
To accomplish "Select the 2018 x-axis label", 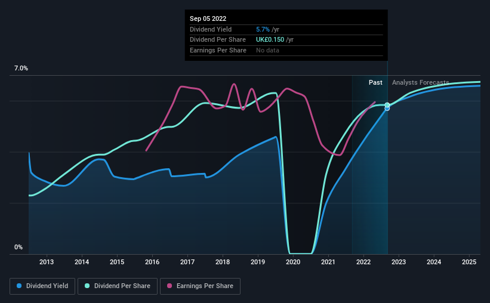I will coord(223,262).
